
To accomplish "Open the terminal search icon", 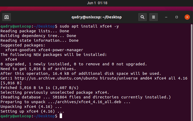I will coord(143,17).
